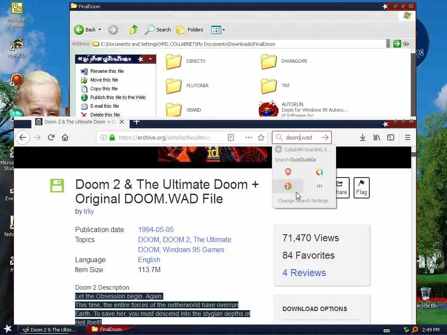Collapse the File and Folder Tasks panel

(150, 59)
